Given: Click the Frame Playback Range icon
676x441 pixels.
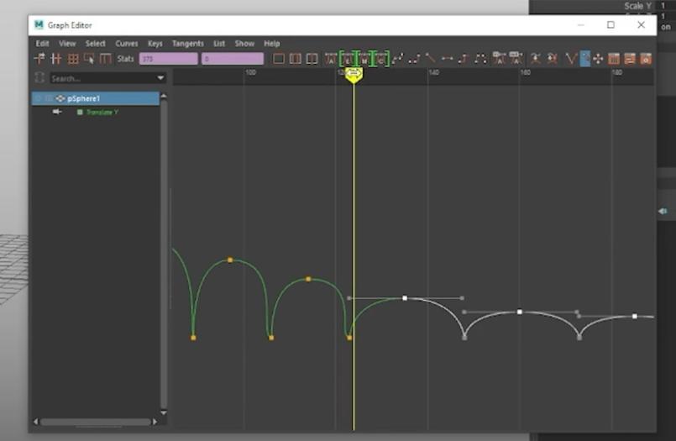Looking at the screenshot, I should tap(296, 59).
